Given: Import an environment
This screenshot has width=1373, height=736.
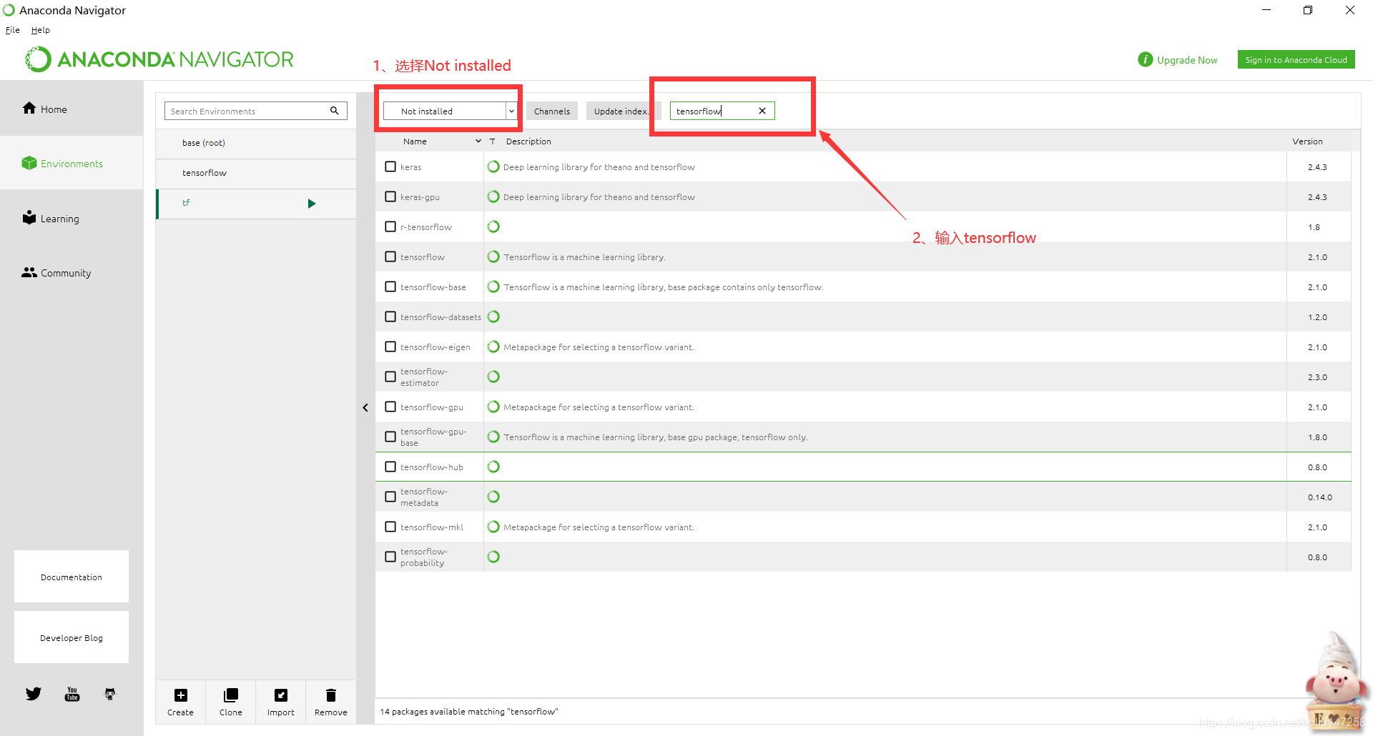Looking at the screenshot, I should point(280,702).
